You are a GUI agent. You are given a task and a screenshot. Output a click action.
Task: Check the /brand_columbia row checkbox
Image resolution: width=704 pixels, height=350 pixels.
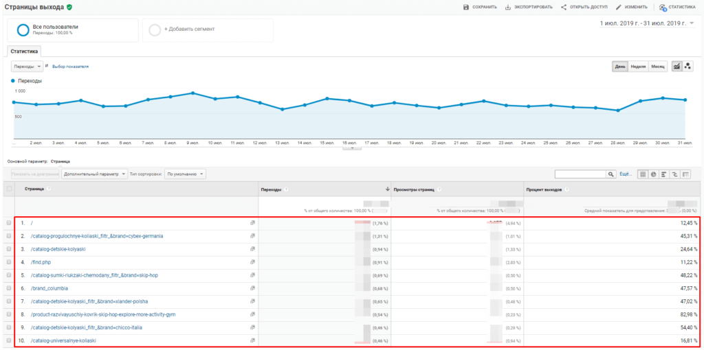[9, 288]
